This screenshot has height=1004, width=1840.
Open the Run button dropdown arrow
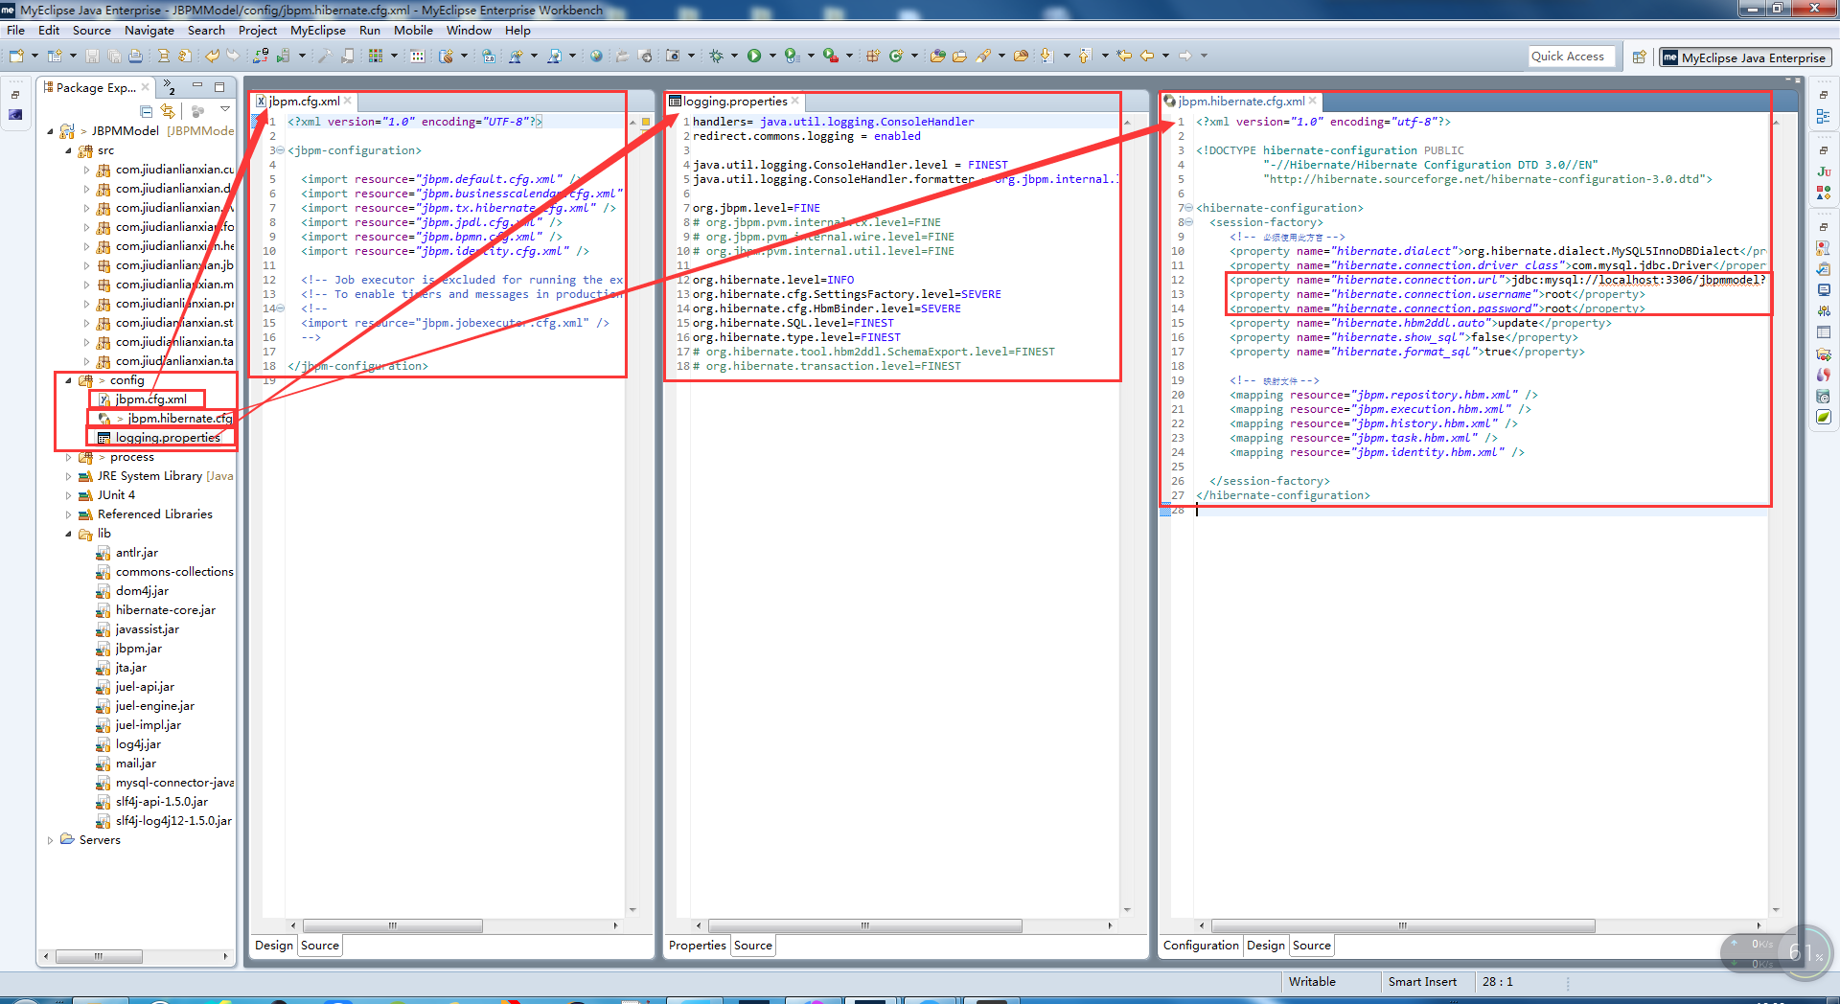[x=771, y=57]
